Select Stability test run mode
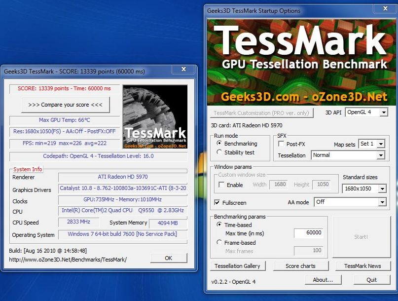 pyautogui.click(x=219, y=152)
